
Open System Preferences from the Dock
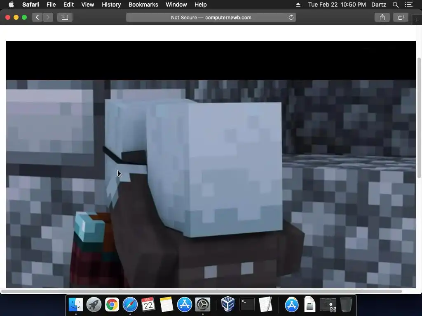click(x=202, y=304)
